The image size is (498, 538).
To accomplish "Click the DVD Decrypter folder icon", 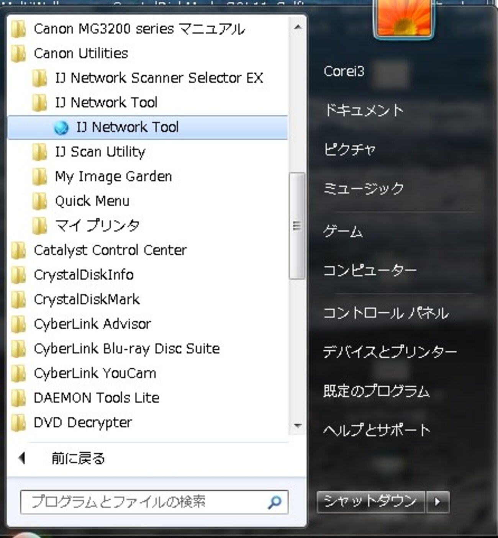I will (x=18, y=422).
